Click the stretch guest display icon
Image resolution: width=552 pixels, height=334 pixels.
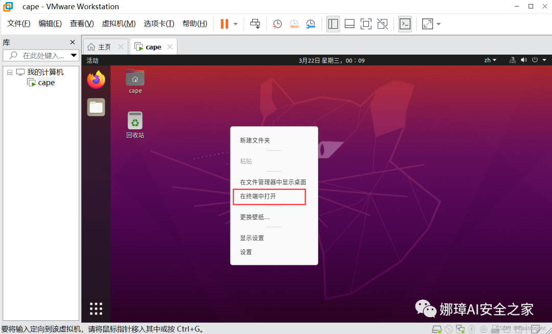pos(427,24)
